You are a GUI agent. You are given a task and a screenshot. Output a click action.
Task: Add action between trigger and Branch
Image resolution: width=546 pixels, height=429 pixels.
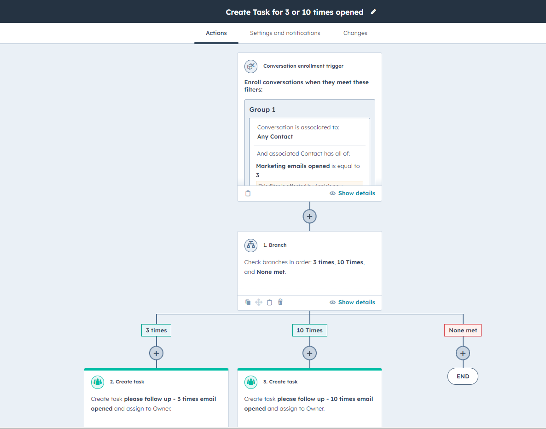309,216
